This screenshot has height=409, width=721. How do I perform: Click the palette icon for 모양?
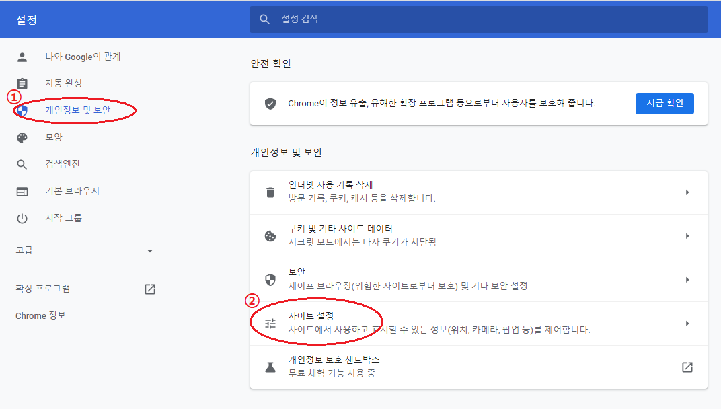pos(22,137)
